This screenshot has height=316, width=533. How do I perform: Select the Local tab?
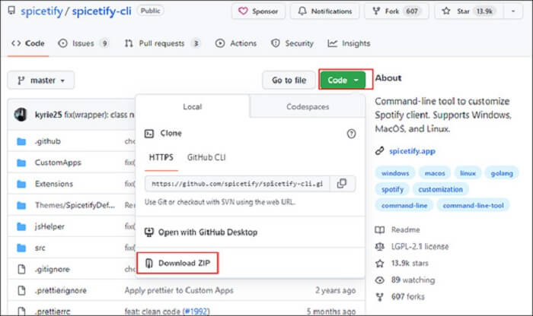click(193, 107)
